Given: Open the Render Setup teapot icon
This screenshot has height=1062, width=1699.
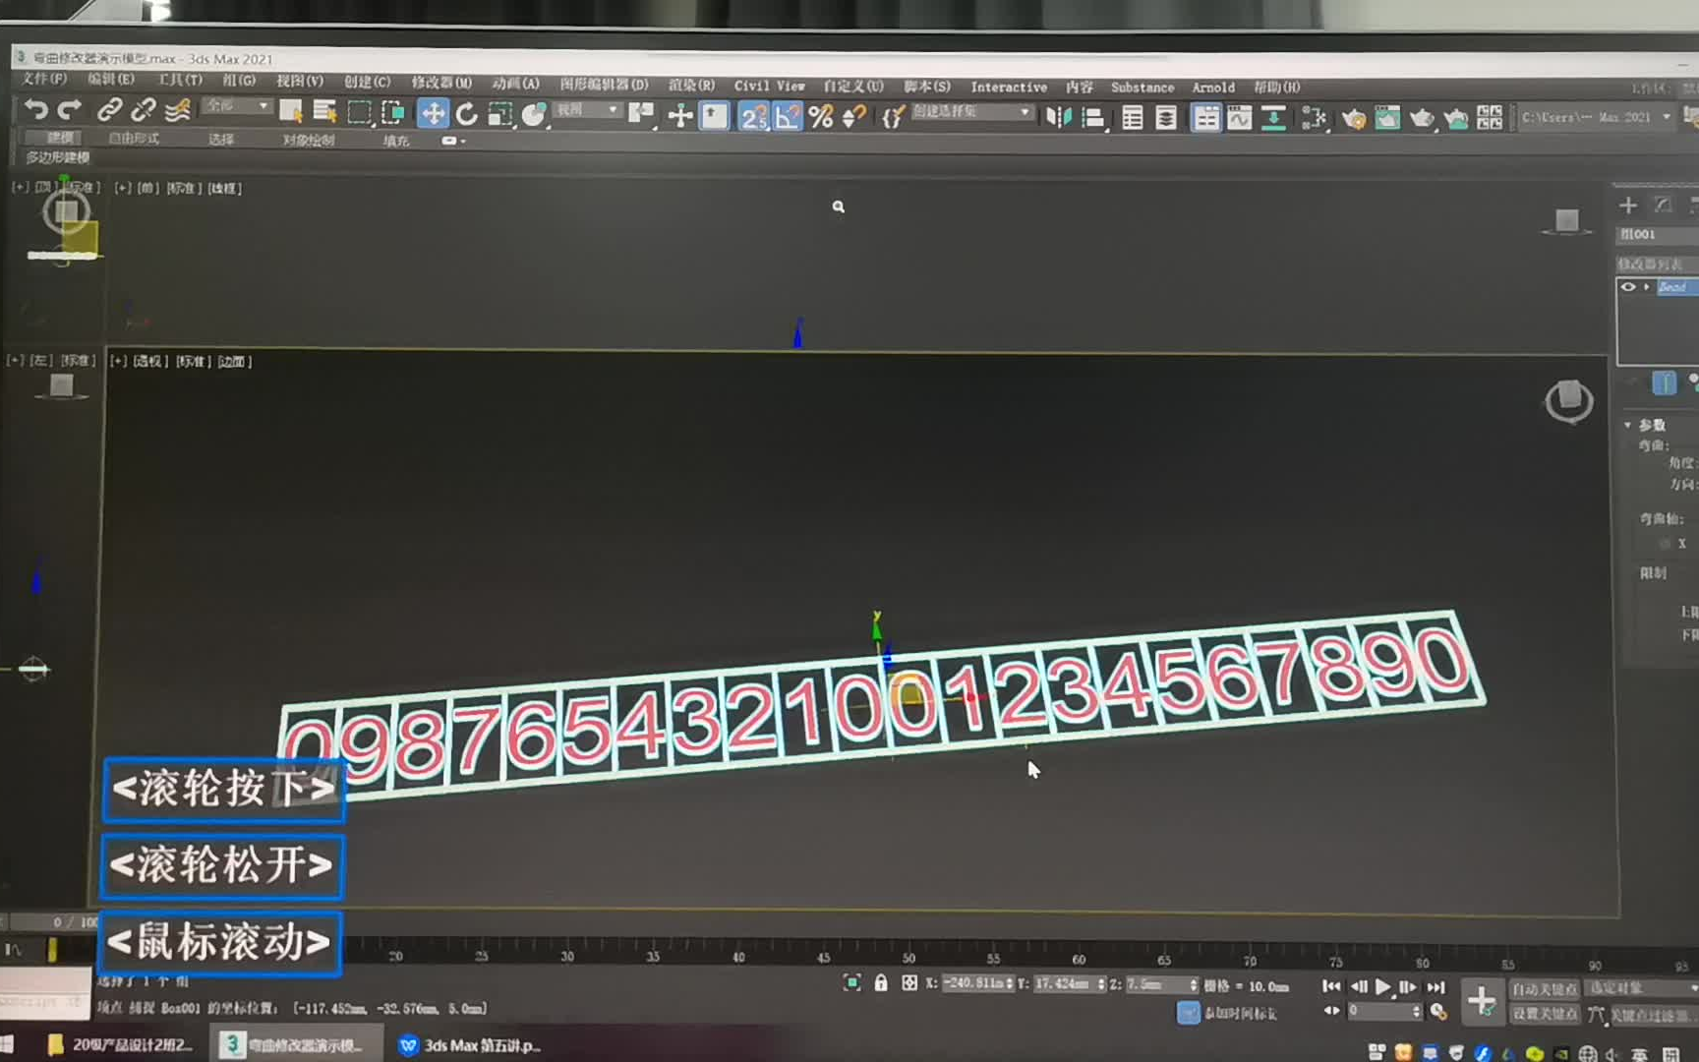Looking at the screenshot, I should (x=1387, y=118).
